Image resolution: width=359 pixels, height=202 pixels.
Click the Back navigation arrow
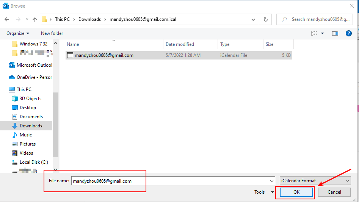pyautogui.click(x=7, y=19)
